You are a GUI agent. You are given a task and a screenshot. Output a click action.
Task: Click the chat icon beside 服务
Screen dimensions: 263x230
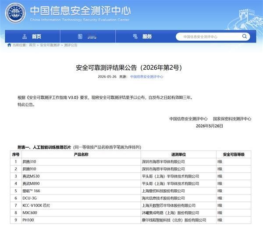coord(135,36)
